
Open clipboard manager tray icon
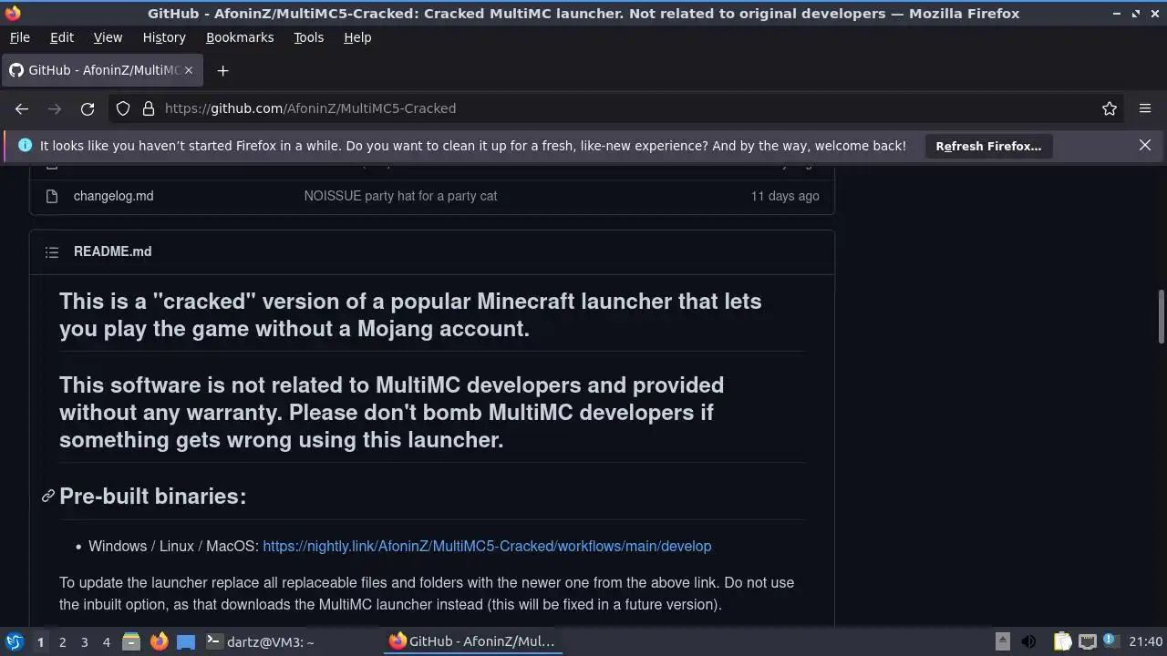tap(1062, 641)
